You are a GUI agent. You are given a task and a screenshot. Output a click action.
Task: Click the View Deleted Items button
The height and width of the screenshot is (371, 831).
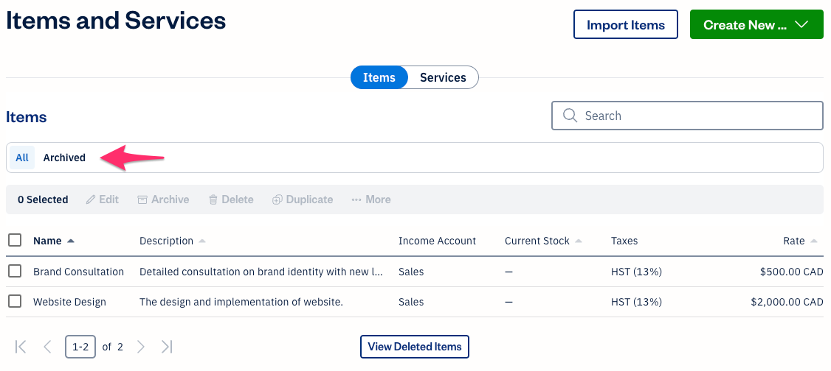pyautogui.click(x=414, y=347)
